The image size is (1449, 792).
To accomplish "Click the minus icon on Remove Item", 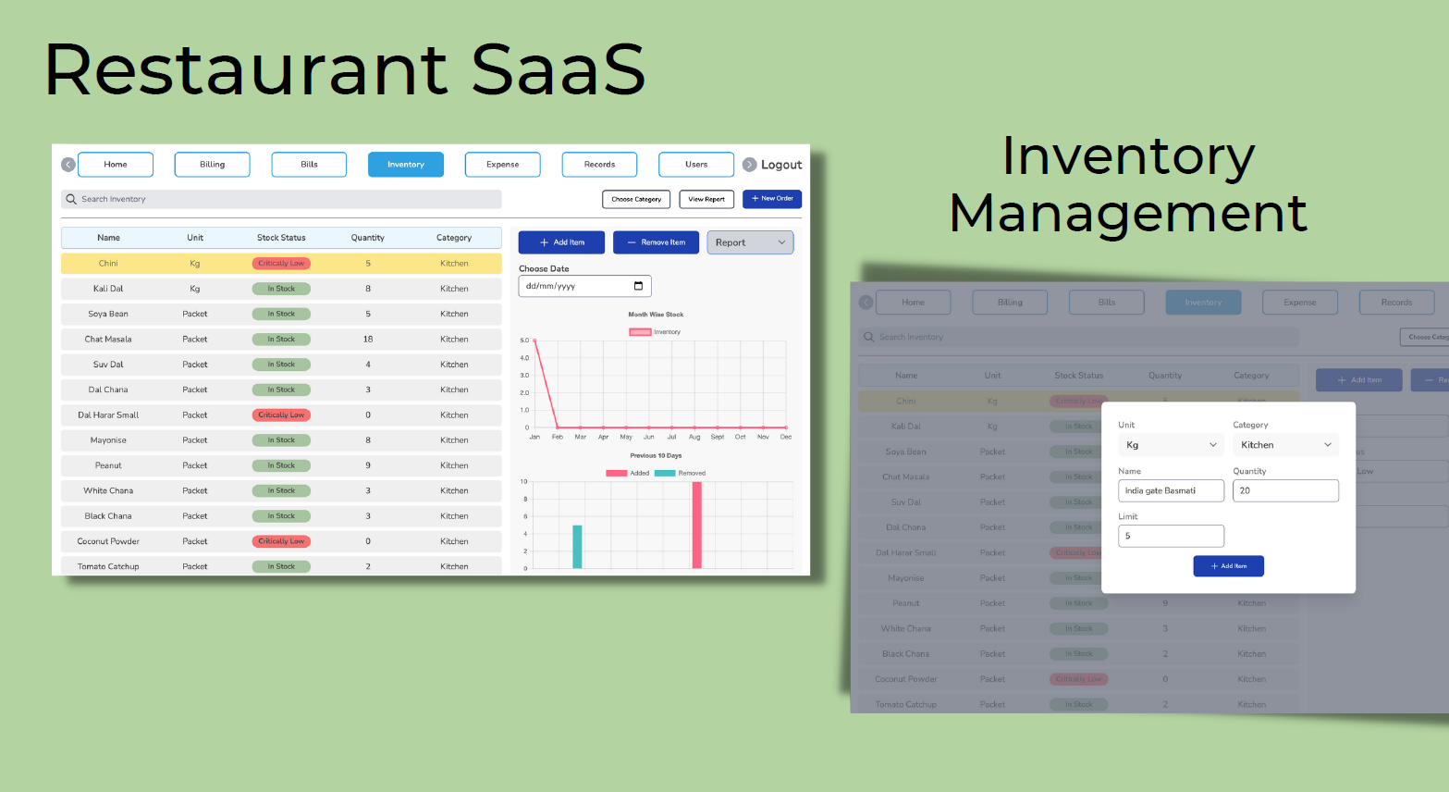I will click(x=632, y=242).
